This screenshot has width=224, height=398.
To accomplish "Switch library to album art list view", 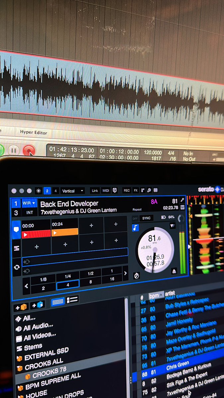I will click(x=72, y=299).
